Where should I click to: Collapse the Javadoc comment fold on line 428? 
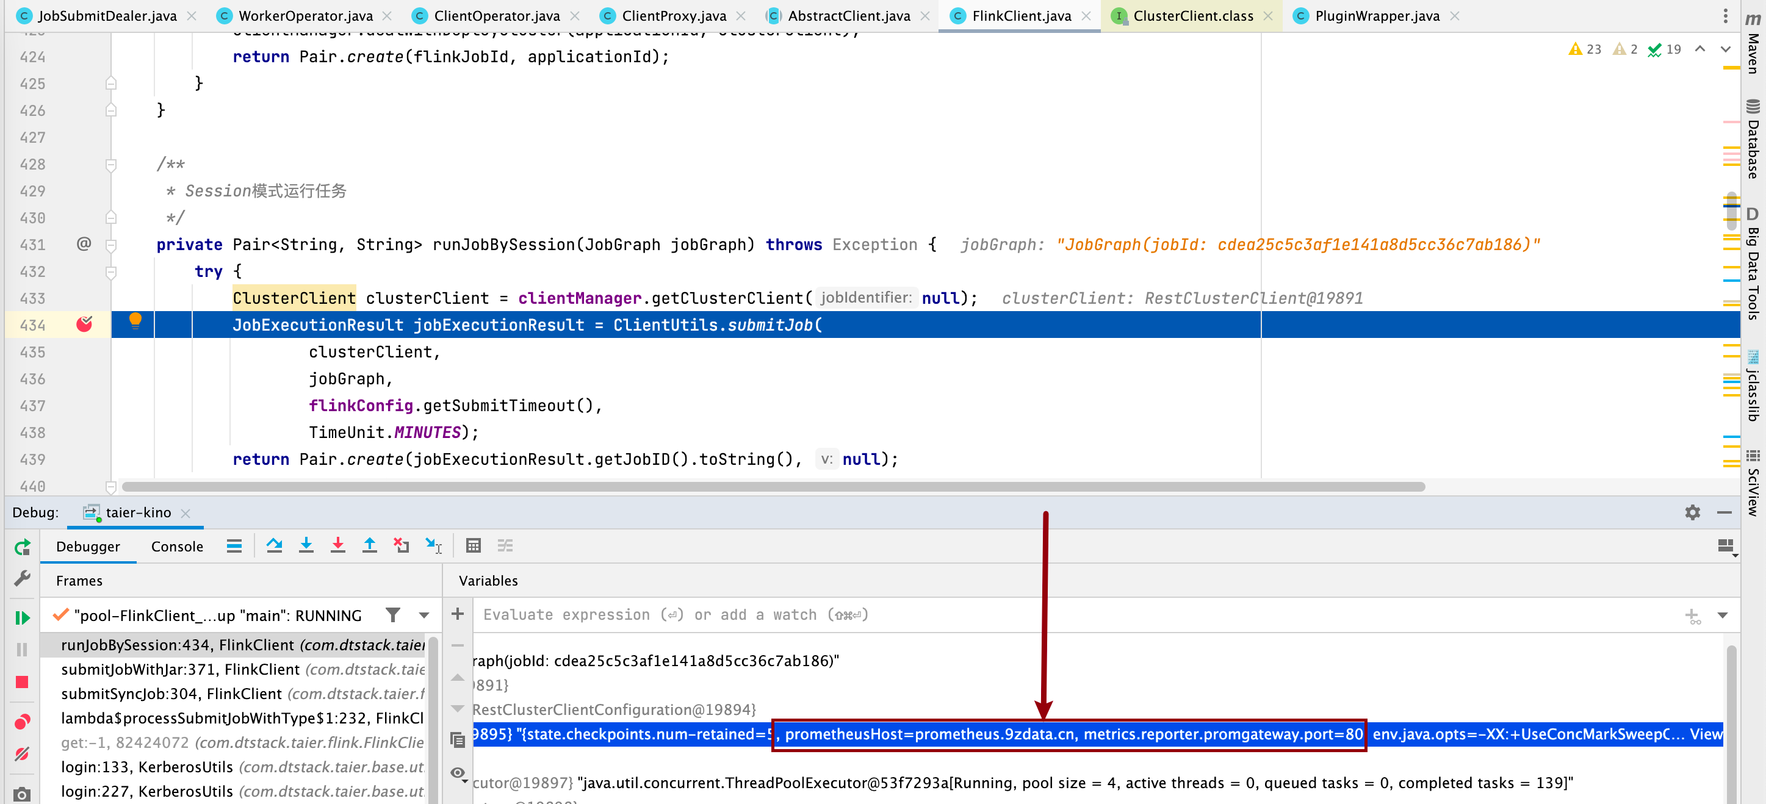pyautogui.click(x=111, y=165)
